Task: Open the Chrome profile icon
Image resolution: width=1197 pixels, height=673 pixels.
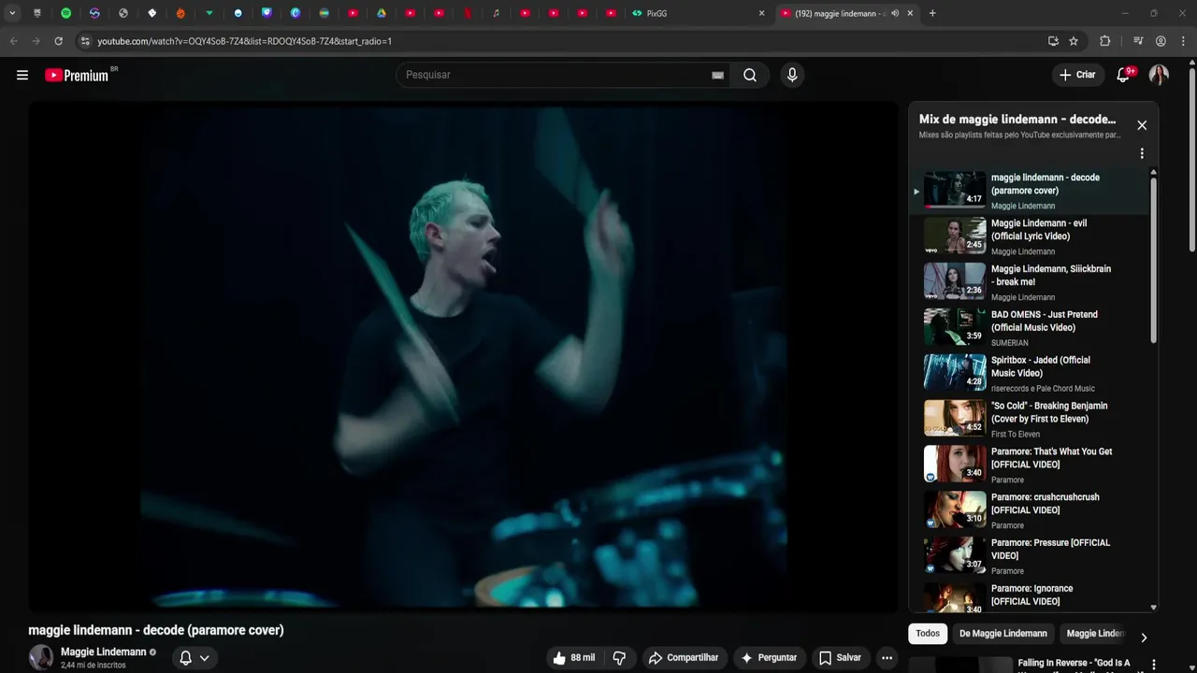Action: click(1161, 41)
